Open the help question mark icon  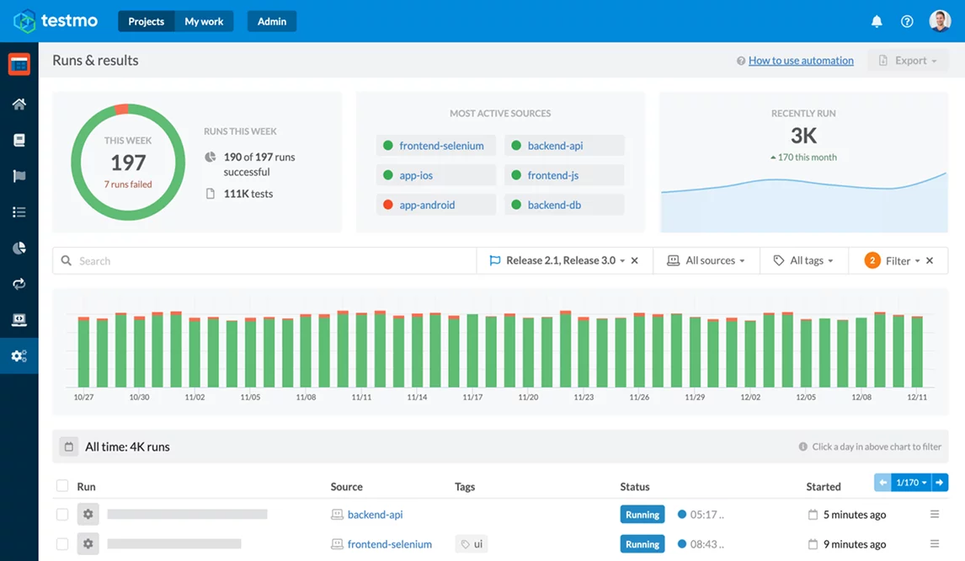click(x=907, y=21)
